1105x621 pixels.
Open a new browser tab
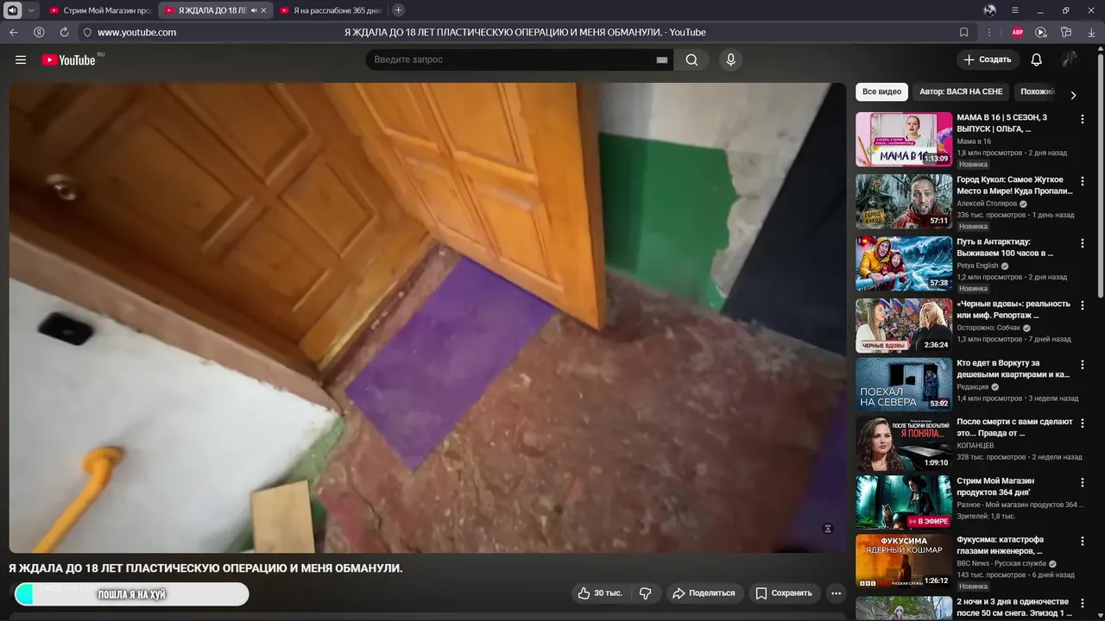point(398,10)
